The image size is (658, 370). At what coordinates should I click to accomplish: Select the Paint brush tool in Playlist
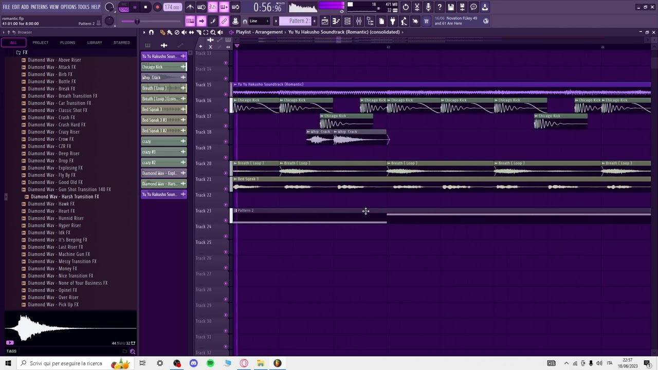[x=170, y=32]
